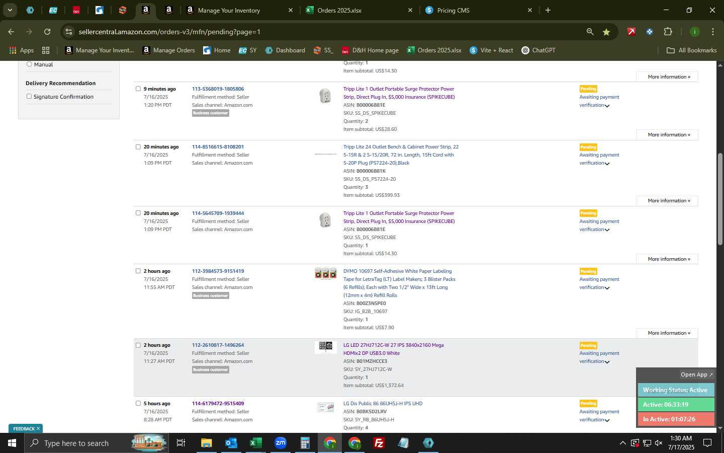Close the Orders 2025.xlsx tab
The height and width of the screenshot is (453, 724).
click(410, 10)
